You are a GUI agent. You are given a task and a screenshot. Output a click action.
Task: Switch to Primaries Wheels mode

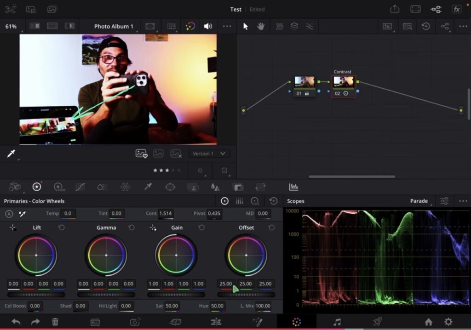[224, 201]
